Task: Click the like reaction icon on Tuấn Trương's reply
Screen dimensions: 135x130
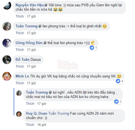Action: [116, 102]
